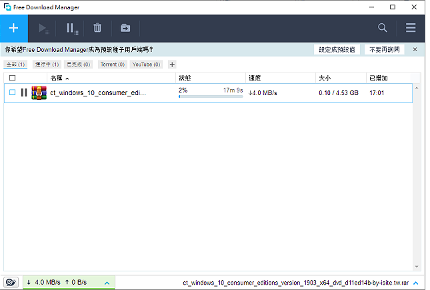The width and height of the screenshot is (430, 290).
Task: Click the 不要再詢問 button
Action: coord(384,49)
